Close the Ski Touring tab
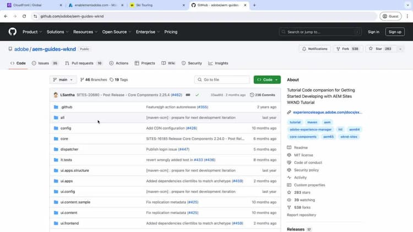 [183, 5]
